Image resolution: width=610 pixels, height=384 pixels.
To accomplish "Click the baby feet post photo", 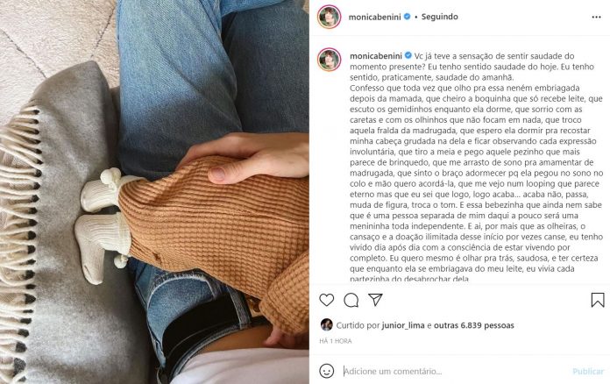I will (154, 192).
